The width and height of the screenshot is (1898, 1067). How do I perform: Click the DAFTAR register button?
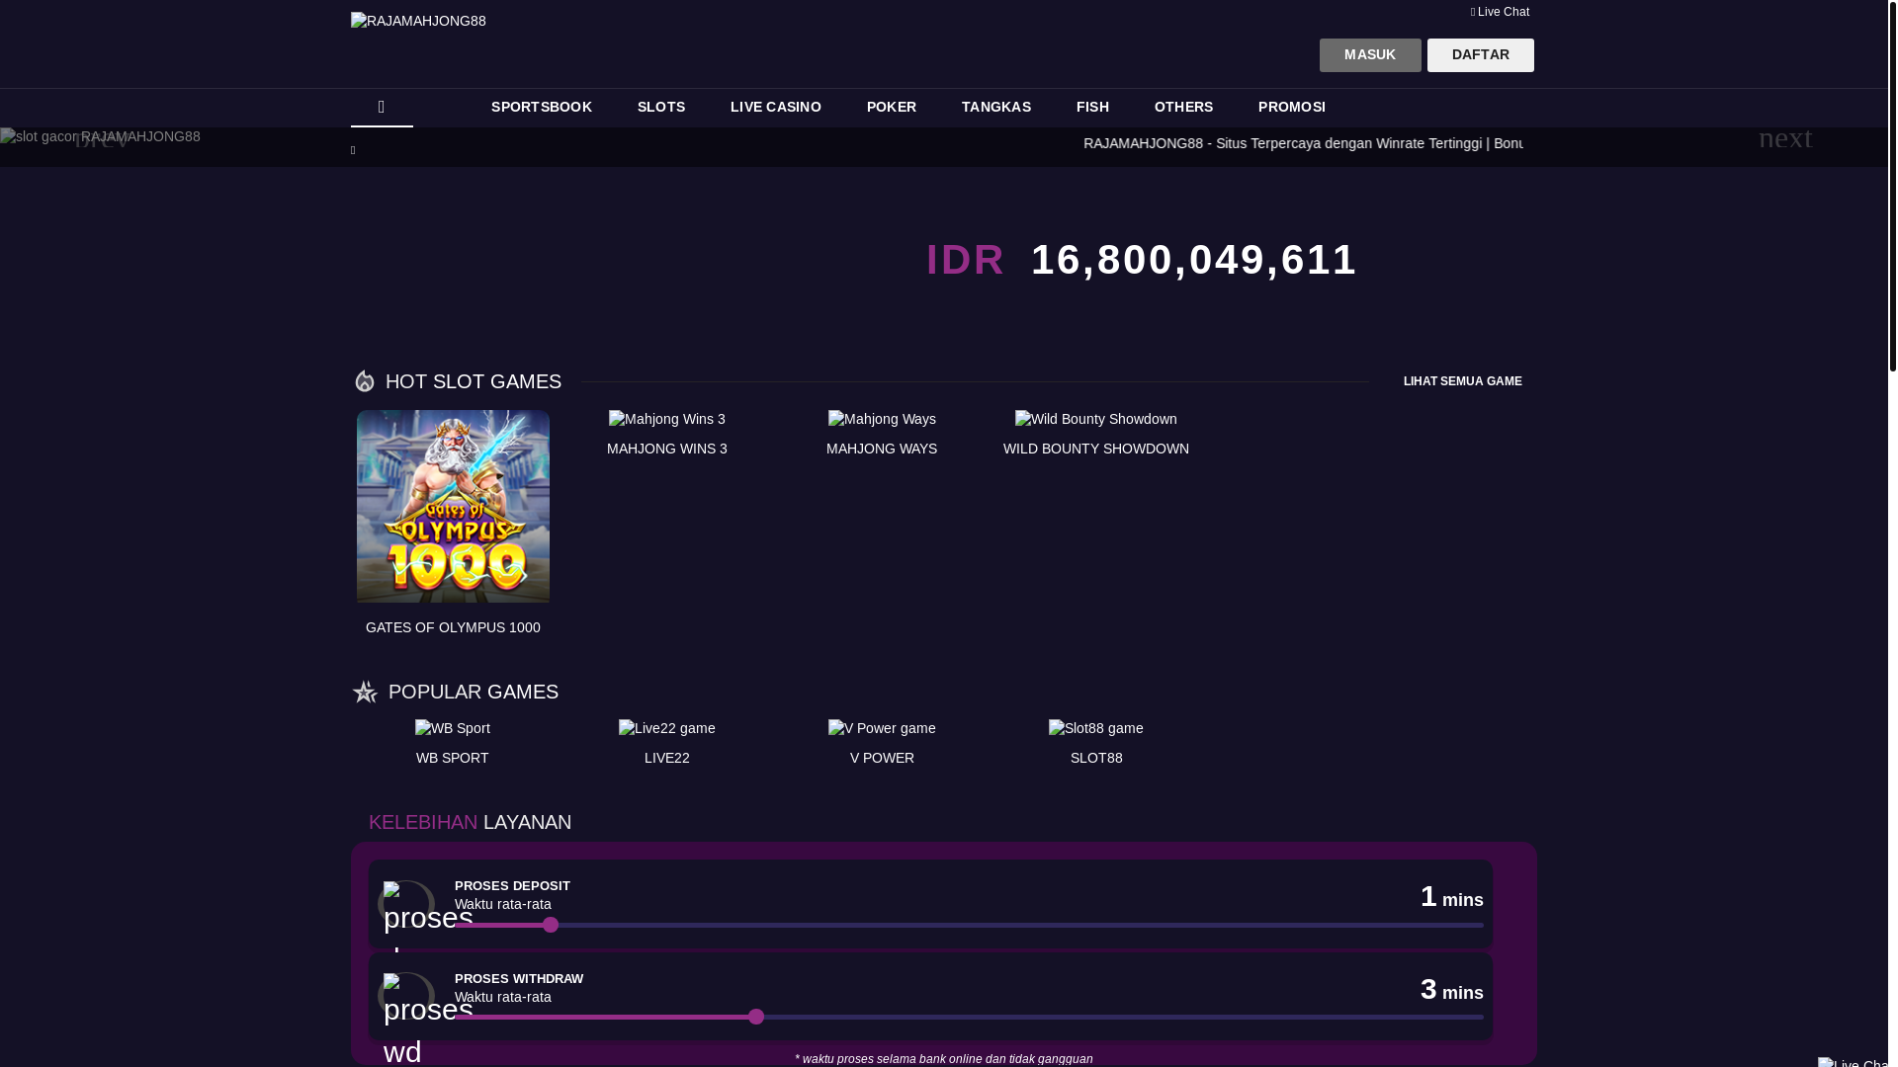1481,55
